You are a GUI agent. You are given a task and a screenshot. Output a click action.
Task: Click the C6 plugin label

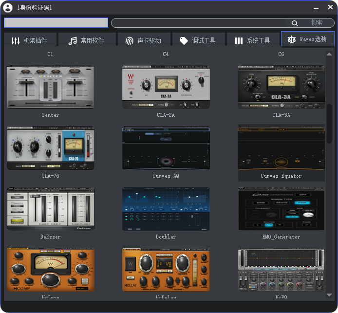click(x=281, y=54)
